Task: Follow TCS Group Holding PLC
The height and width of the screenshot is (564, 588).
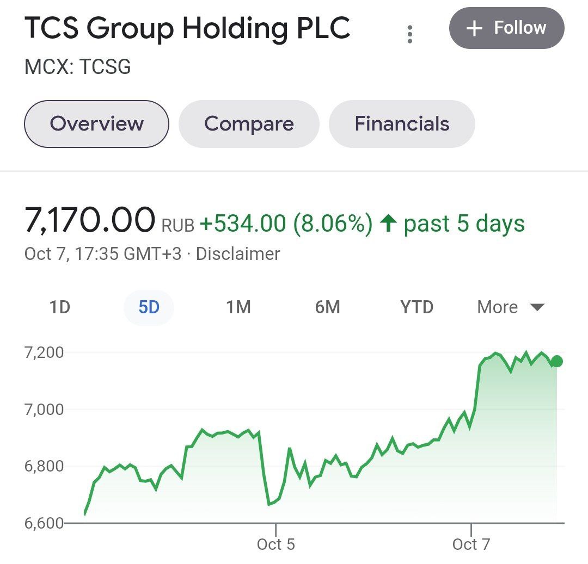Action: point(506,28)
